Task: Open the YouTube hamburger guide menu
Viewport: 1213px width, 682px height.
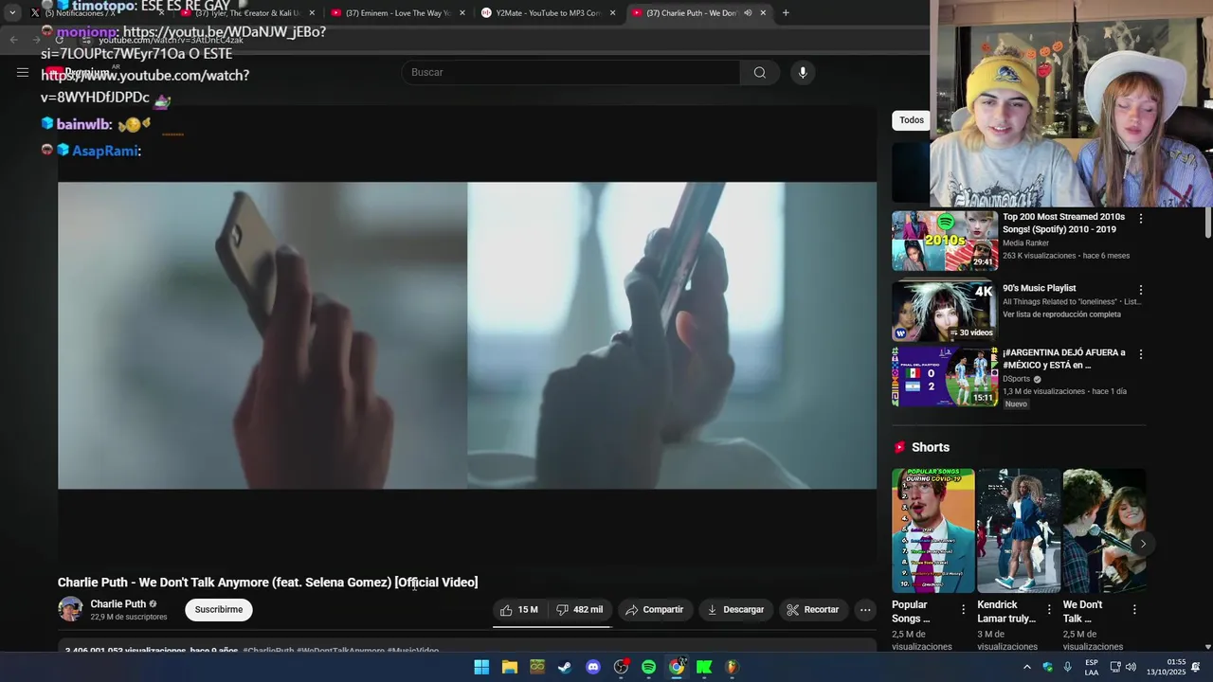Action: coord(23,72)
